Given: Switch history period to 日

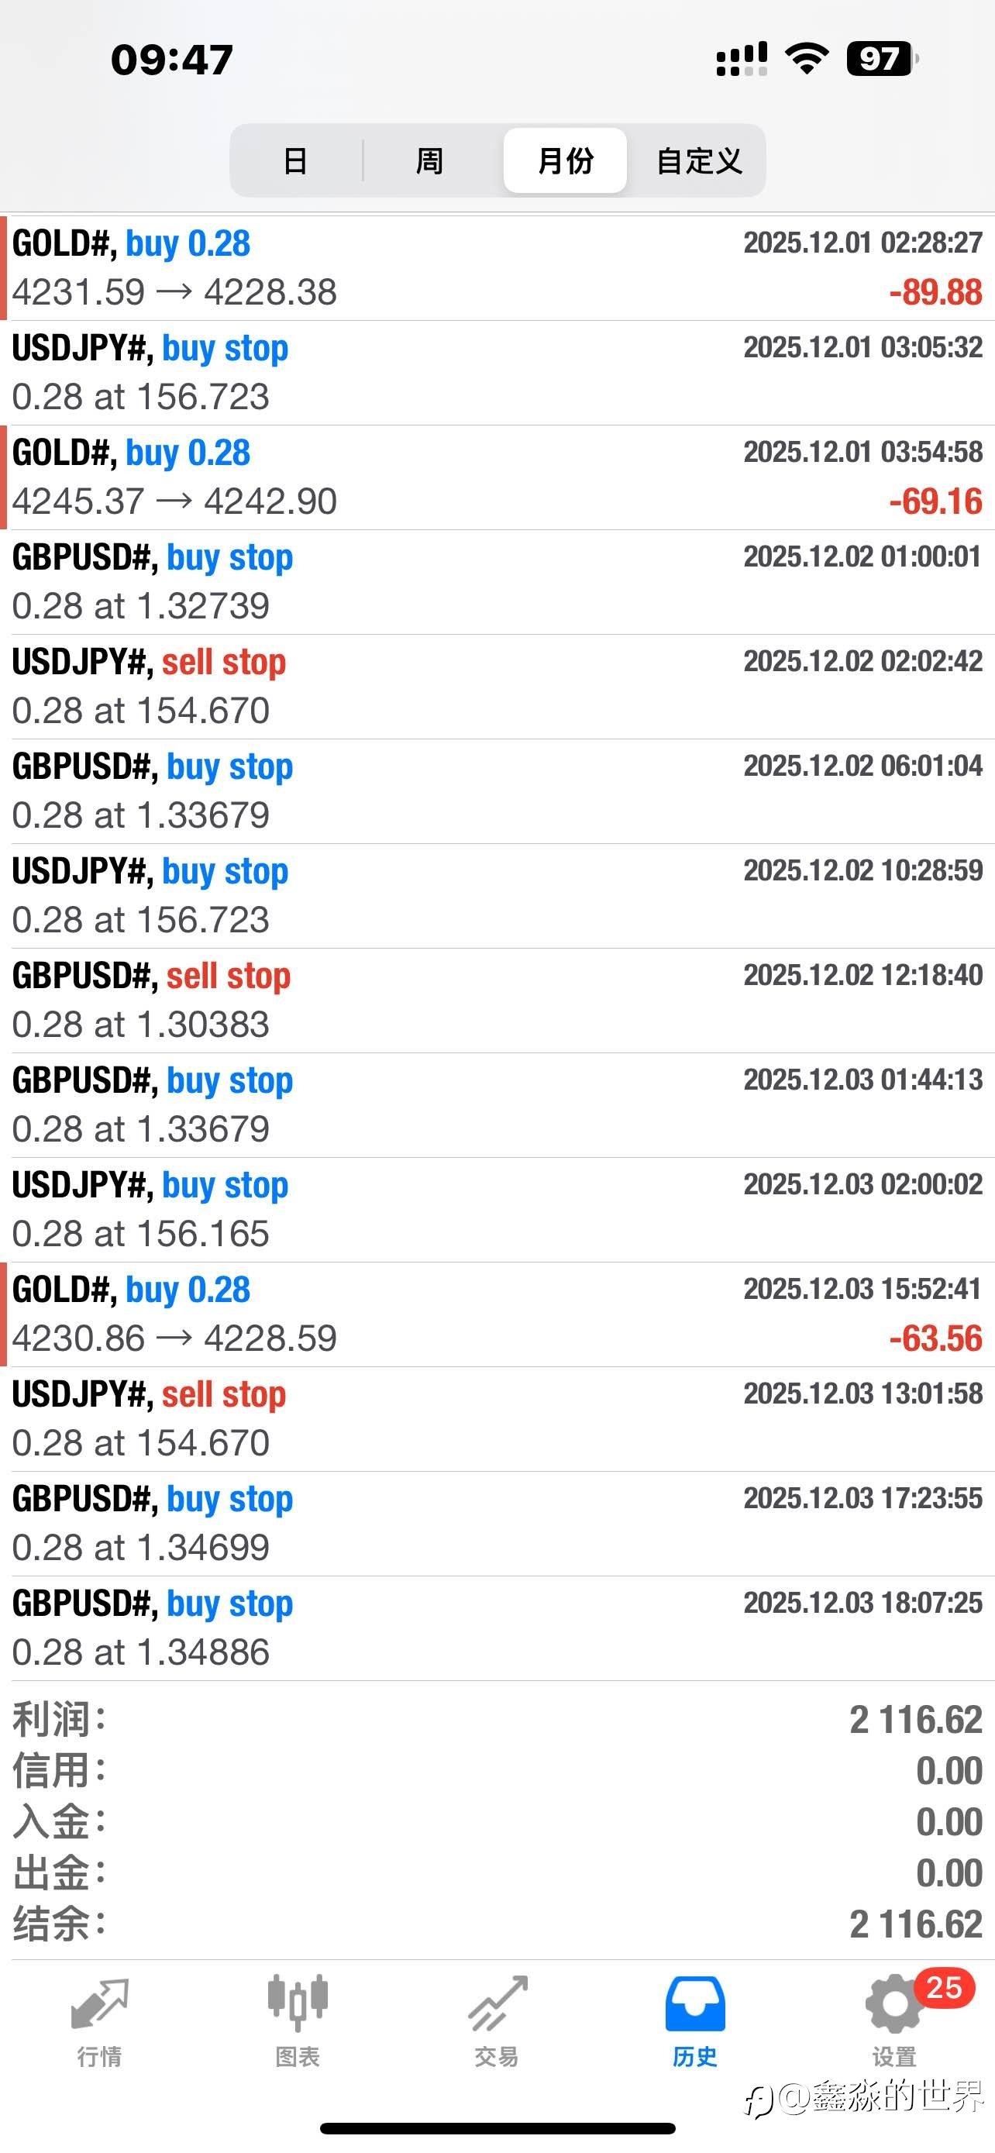Looking at the screenshot, I should (x=296, y=160).
